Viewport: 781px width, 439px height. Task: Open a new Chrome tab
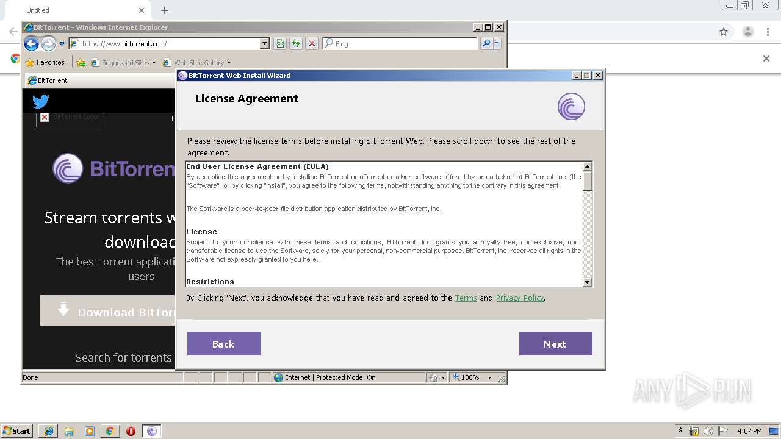165,10
